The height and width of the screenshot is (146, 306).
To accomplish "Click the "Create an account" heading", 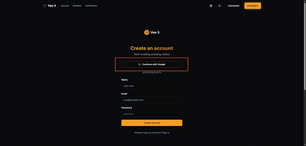I will [152, 48].
